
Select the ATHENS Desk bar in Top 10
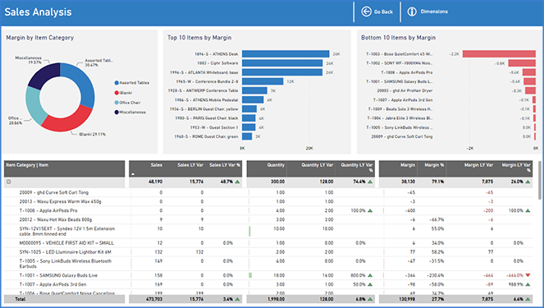[286, 54]
